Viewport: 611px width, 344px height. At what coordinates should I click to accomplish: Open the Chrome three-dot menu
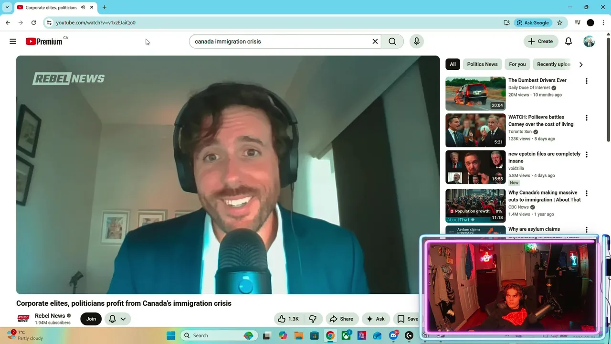(x=603, y=22)
